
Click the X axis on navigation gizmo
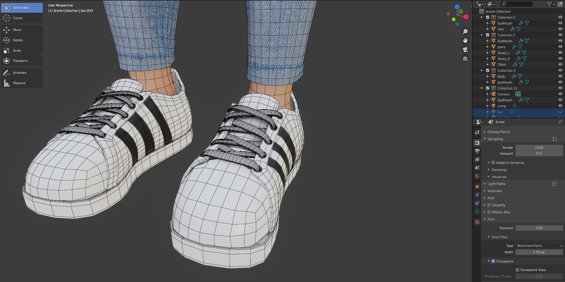tap(466, 17)
